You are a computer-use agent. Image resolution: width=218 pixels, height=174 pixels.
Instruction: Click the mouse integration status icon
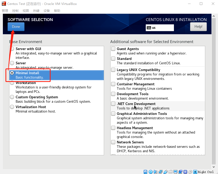tap(190, 172)
